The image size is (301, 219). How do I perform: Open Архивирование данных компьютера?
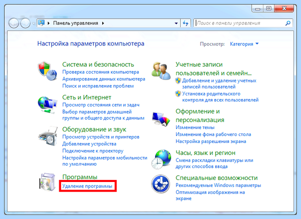tap(104, 79)
